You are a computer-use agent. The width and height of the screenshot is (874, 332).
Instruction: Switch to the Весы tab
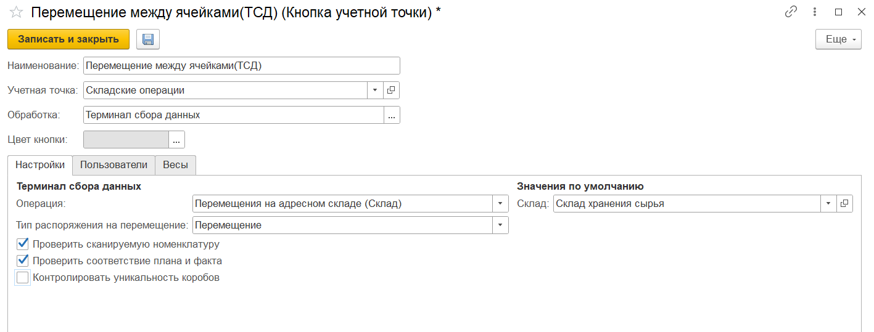click(175, 165)
